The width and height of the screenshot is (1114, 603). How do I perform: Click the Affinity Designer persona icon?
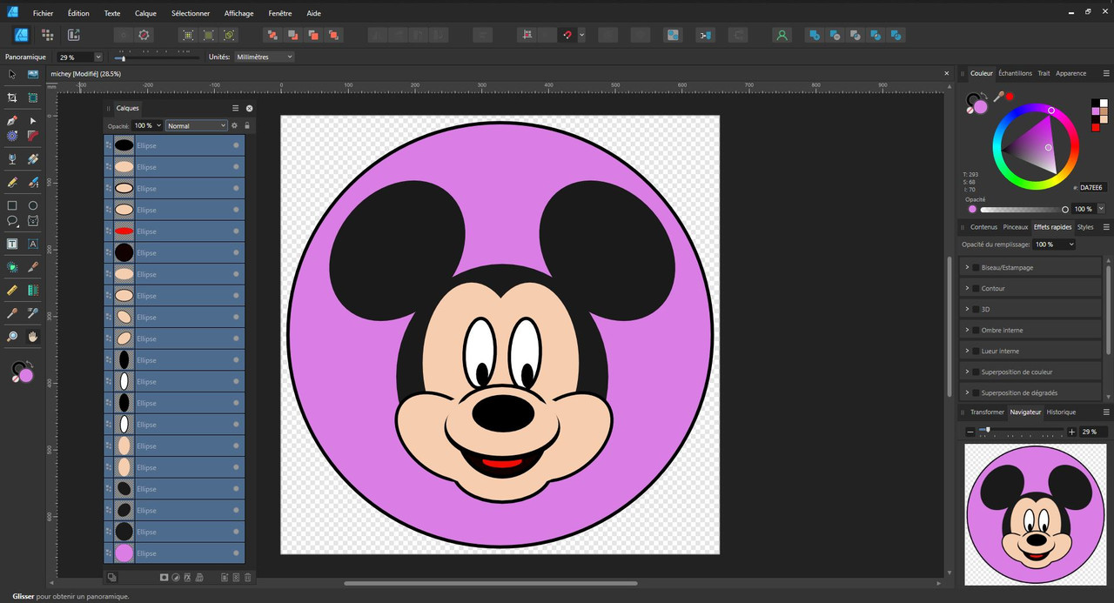point(22,35)
